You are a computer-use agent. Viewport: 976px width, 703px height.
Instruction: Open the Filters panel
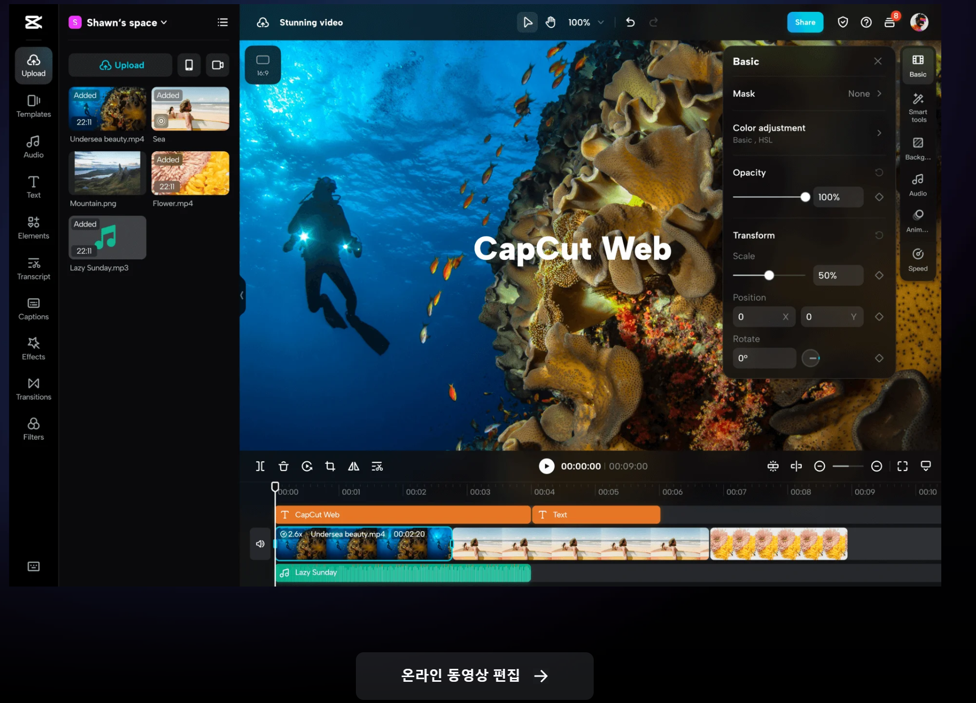(34, 429)
